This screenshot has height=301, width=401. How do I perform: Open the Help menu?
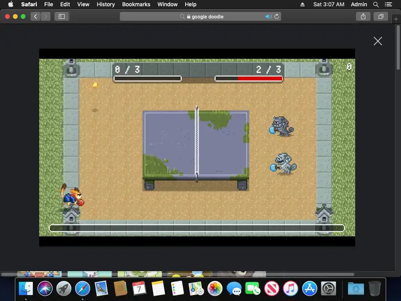[191, 4]
